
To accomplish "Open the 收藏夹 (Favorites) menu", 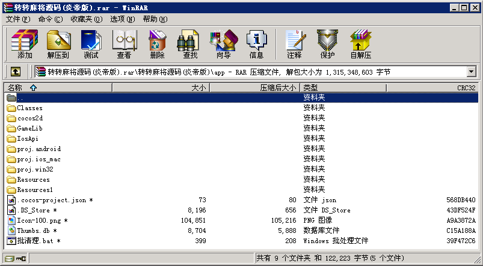I will 82,19.
